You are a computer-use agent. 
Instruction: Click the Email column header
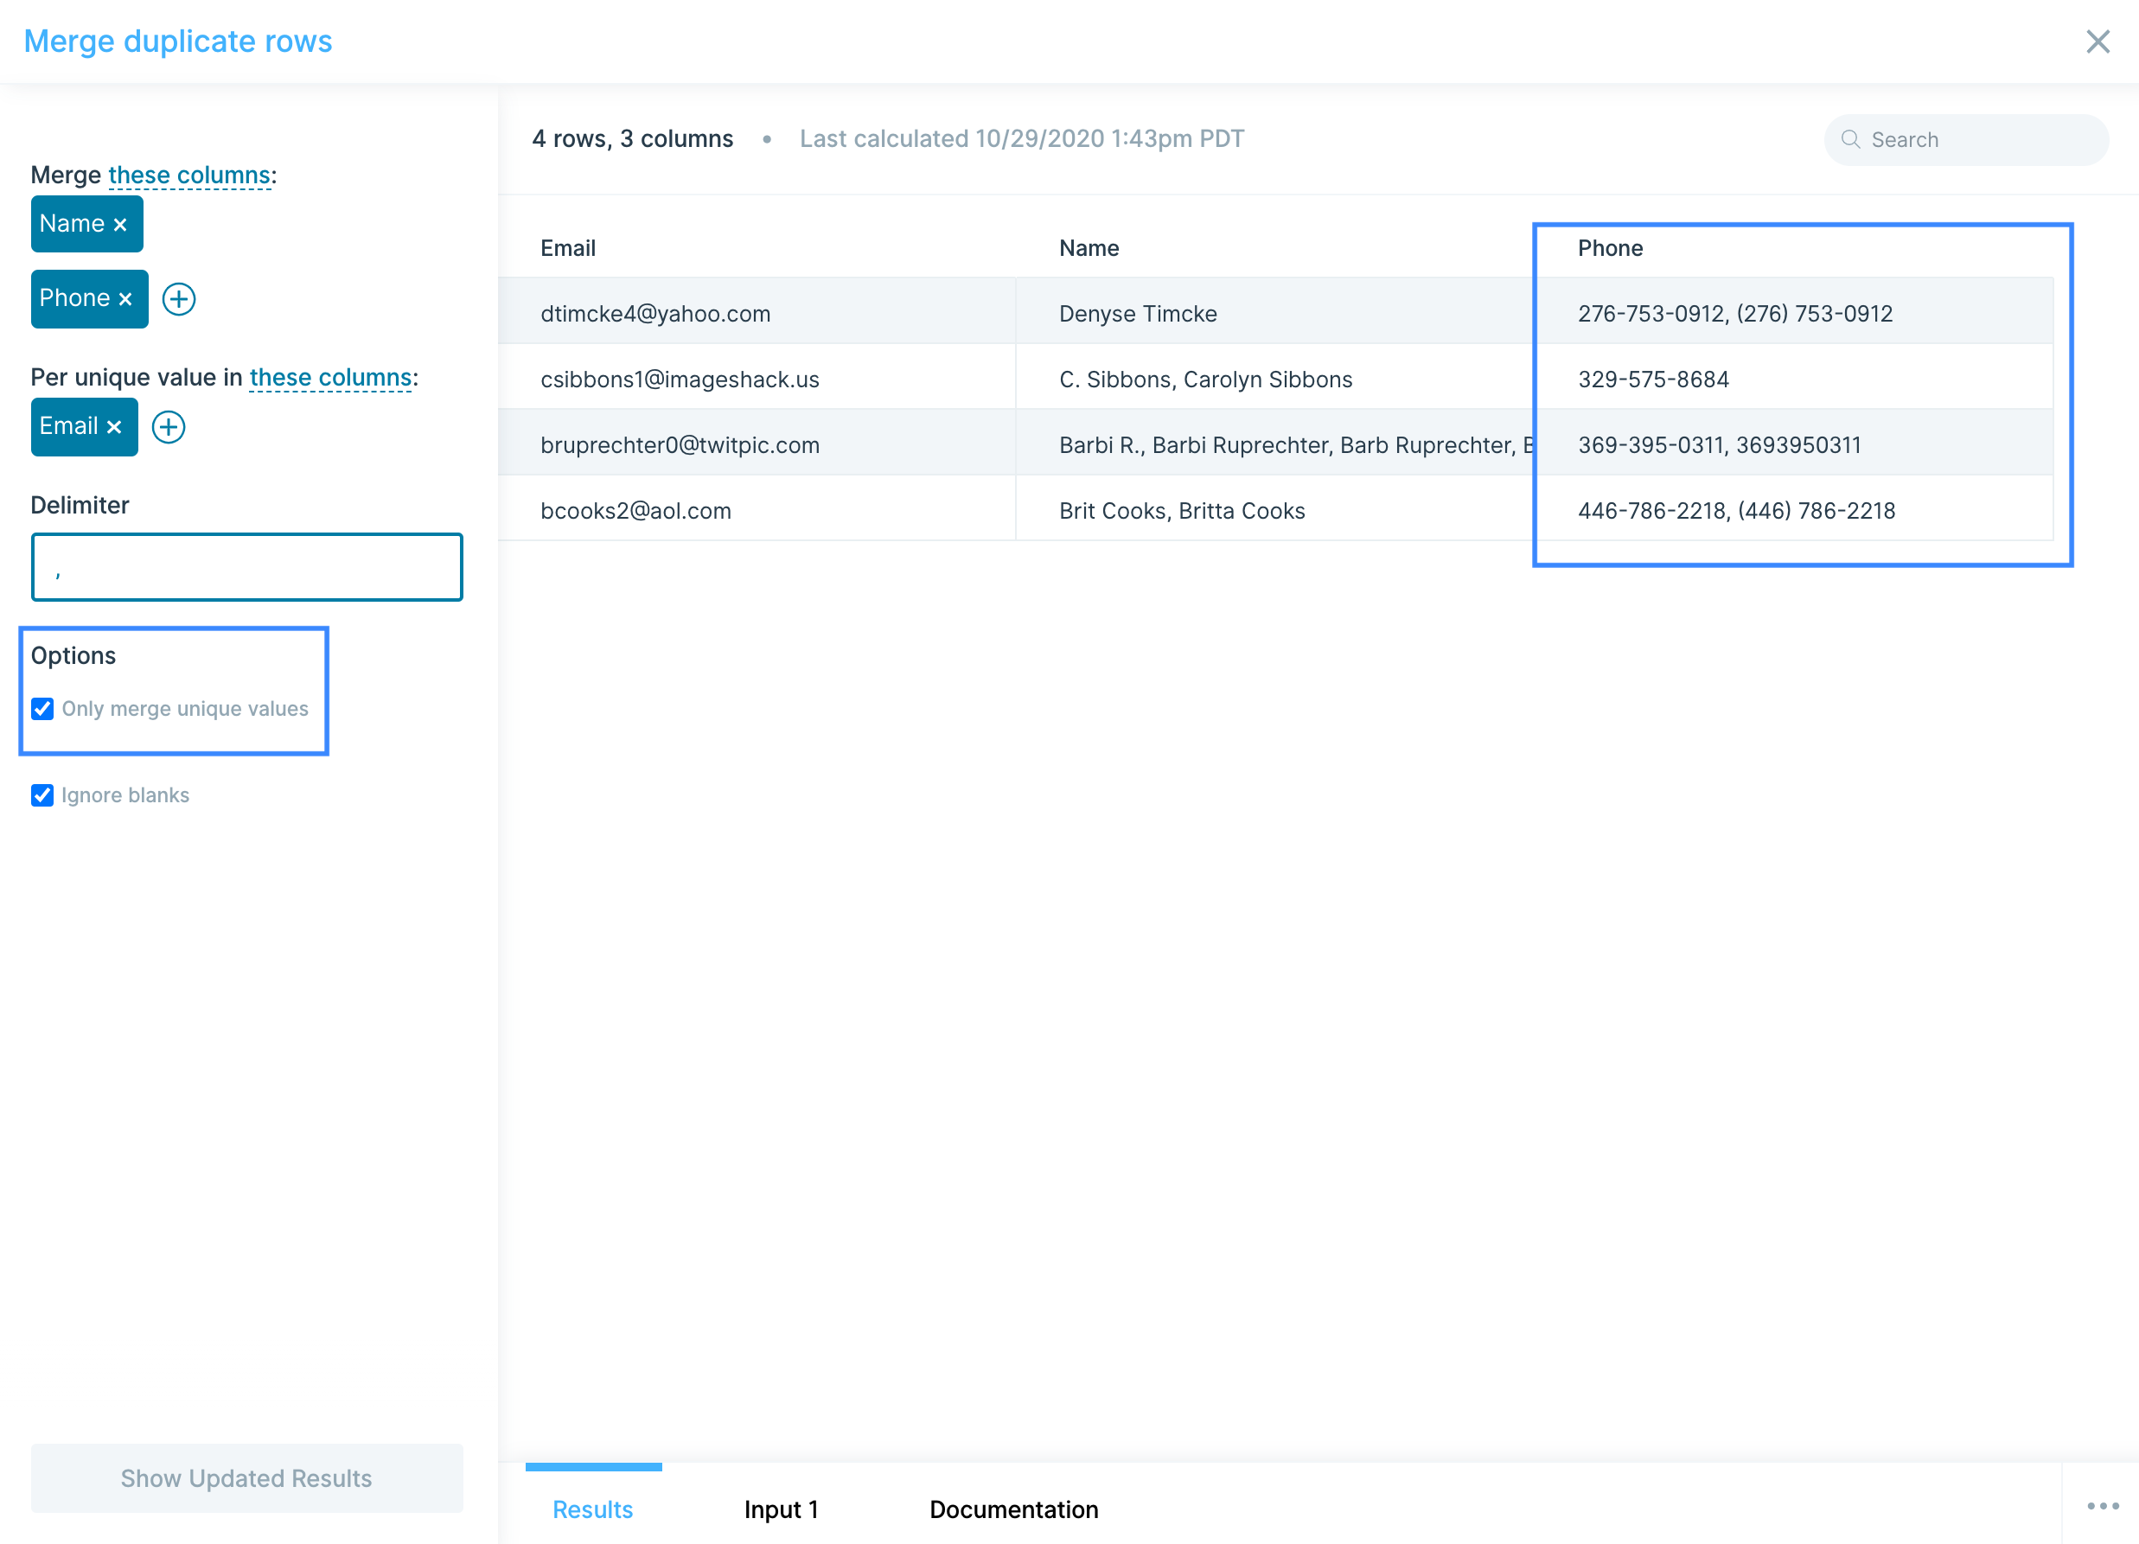(x=568, y=248)
